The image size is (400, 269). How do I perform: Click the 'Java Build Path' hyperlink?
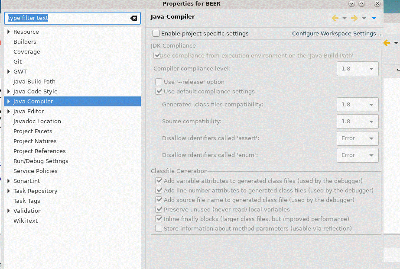pos(331,55)
